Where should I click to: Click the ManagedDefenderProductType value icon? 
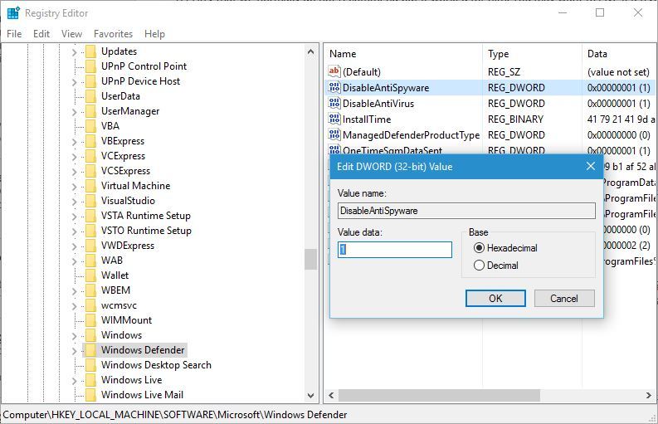coord(334,134)
